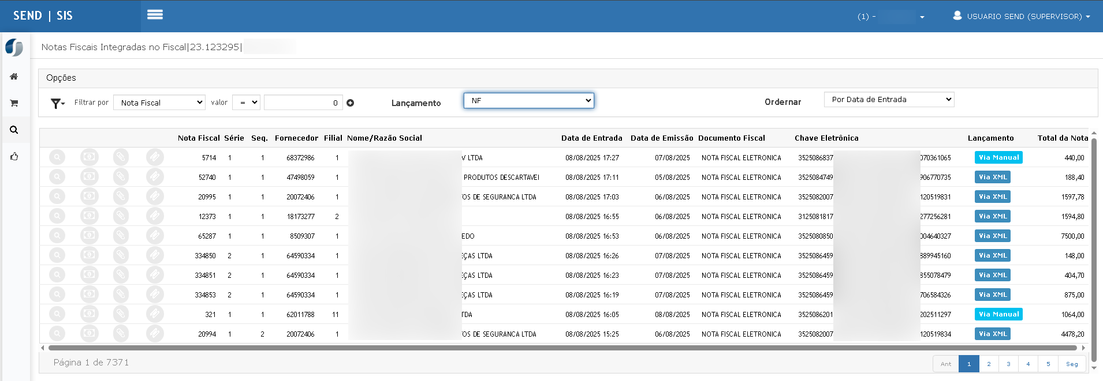Go to Home via sidebar house icon
Viewport: 1103px width, 381px height.
[14, 77]
